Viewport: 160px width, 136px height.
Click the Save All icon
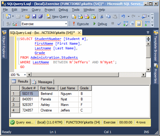(x=41, y=16)
